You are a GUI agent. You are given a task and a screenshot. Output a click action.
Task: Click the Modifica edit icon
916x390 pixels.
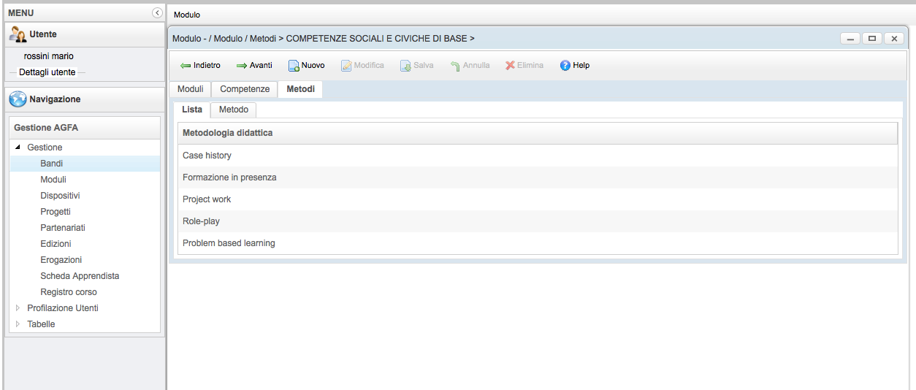(346, 66)
